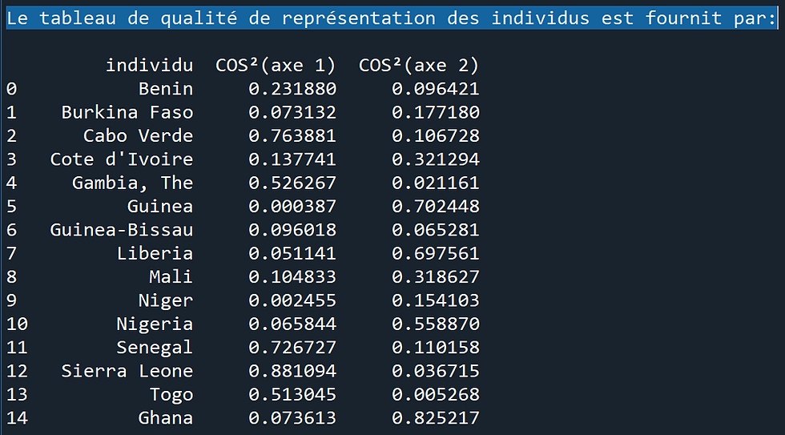Click value 0.763881 for Cabo Verde
Viewport: 785px width, 435px height.
coord(292,135)
